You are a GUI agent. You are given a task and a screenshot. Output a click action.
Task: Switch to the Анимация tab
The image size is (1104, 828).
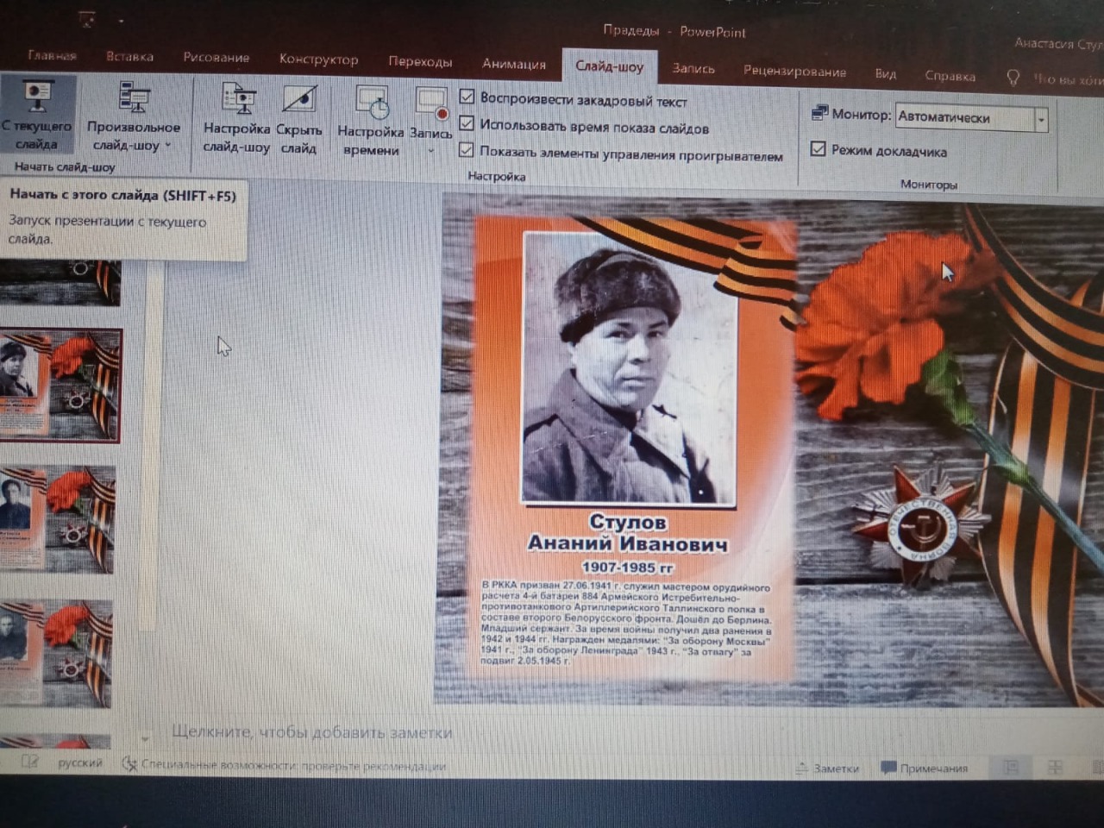point(513,64)
